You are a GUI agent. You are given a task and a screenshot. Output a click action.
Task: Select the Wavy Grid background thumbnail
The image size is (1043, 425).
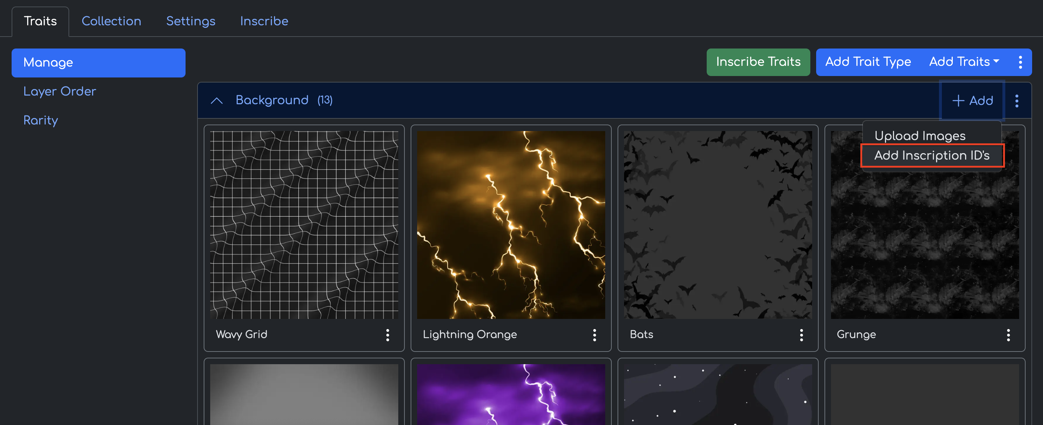pos(304,225)
